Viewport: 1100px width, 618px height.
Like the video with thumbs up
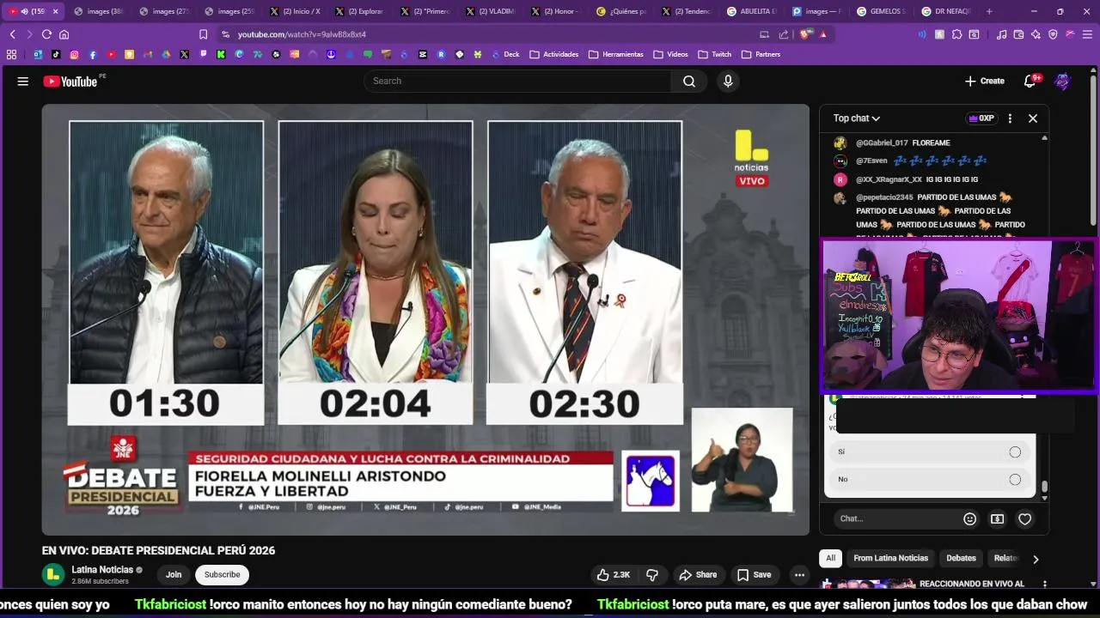coord(614,575)
